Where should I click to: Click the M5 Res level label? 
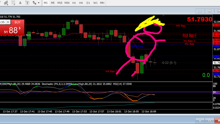pos(181,26)
